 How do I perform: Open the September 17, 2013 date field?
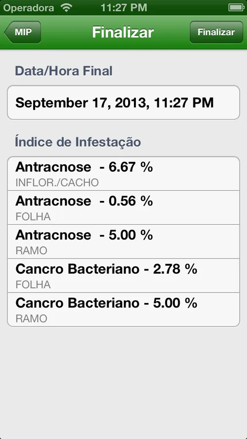tap(123, 102)
